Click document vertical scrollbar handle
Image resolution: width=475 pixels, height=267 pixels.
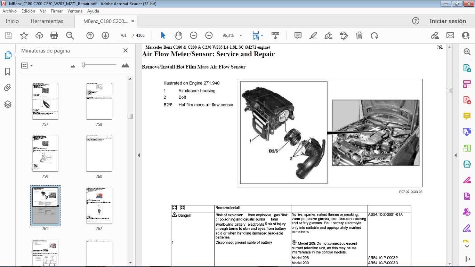[449, 90]
